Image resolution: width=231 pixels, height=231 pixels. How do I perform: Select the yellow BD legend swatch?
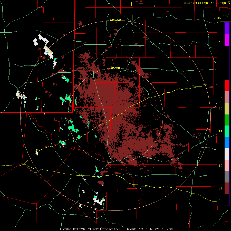(x=227, y=109)
